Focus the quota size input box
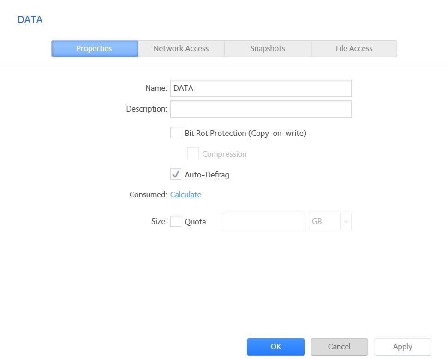Image resolution: width=448 pixels, height=359 pixels. pos(263,221)
